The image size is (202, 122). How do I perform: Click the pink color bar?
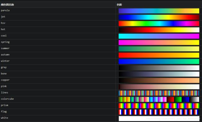159,87
